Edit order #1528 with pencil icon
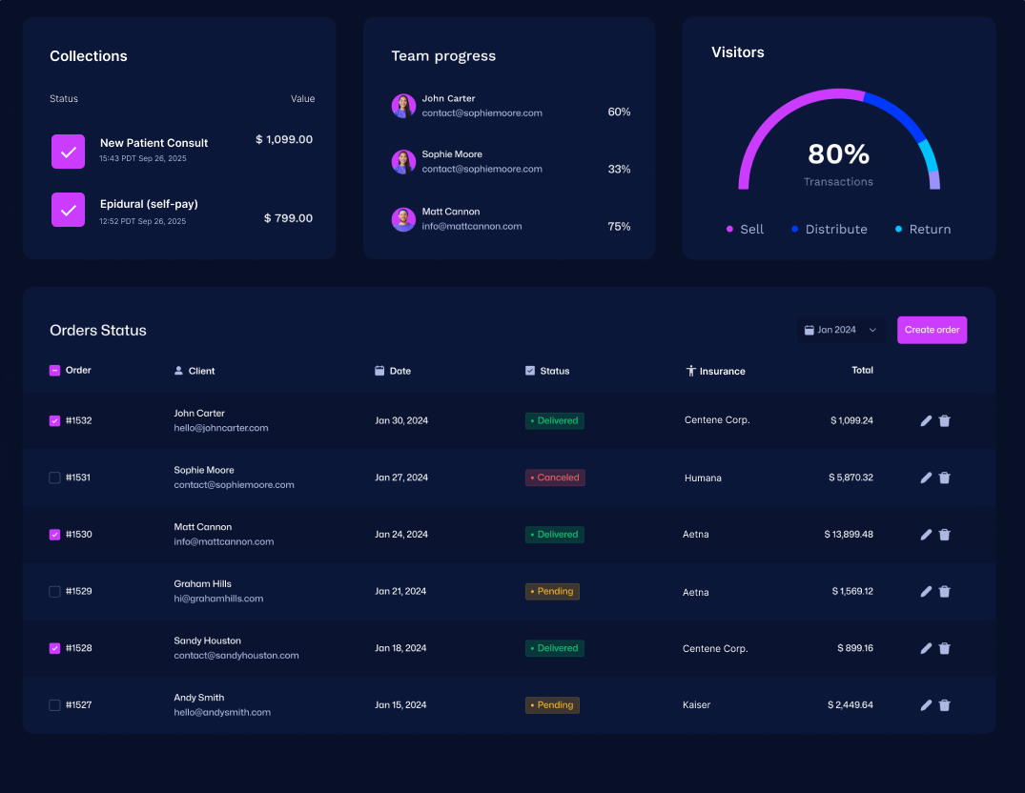The width and height of the screenshot is (1025, 793). [926, 648]
